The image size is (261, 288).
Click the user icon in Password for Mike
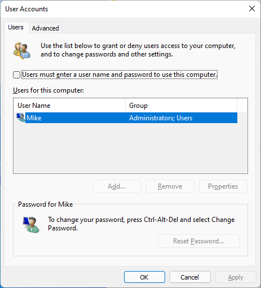[31, 225]
